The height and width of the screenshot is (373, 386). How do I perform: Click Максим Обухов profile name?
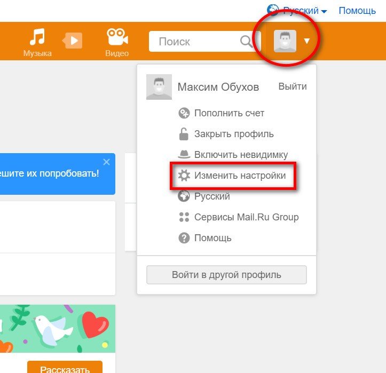218,87
